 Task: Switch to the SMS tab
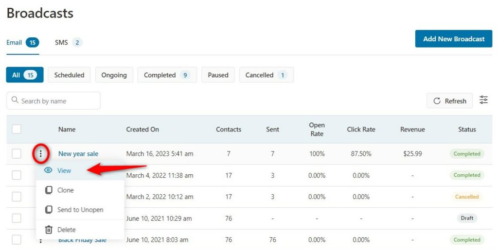(68, 42)
